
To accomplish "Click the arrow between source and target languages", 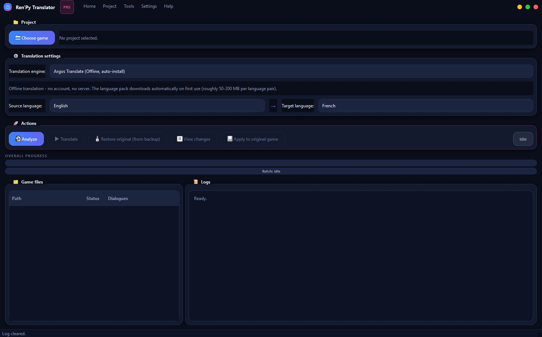I will click(x=273, y=106).
